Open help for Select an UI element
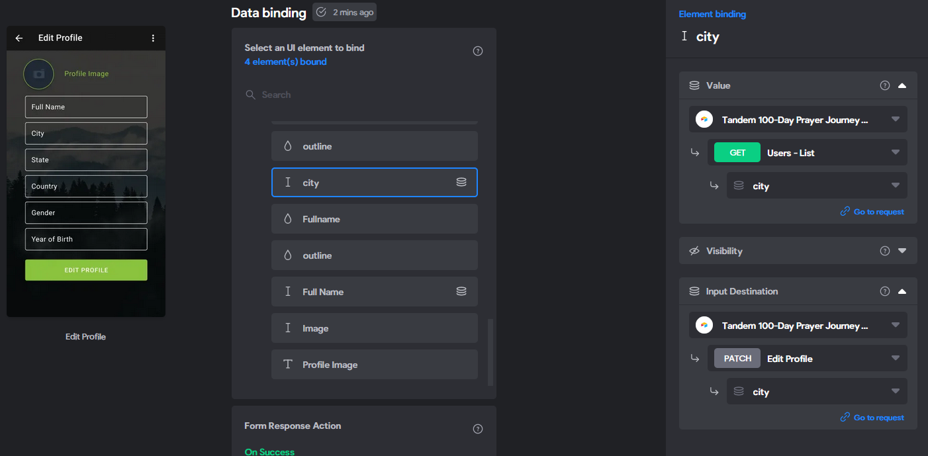Screen dimensions: 928x456 point(478,51)
